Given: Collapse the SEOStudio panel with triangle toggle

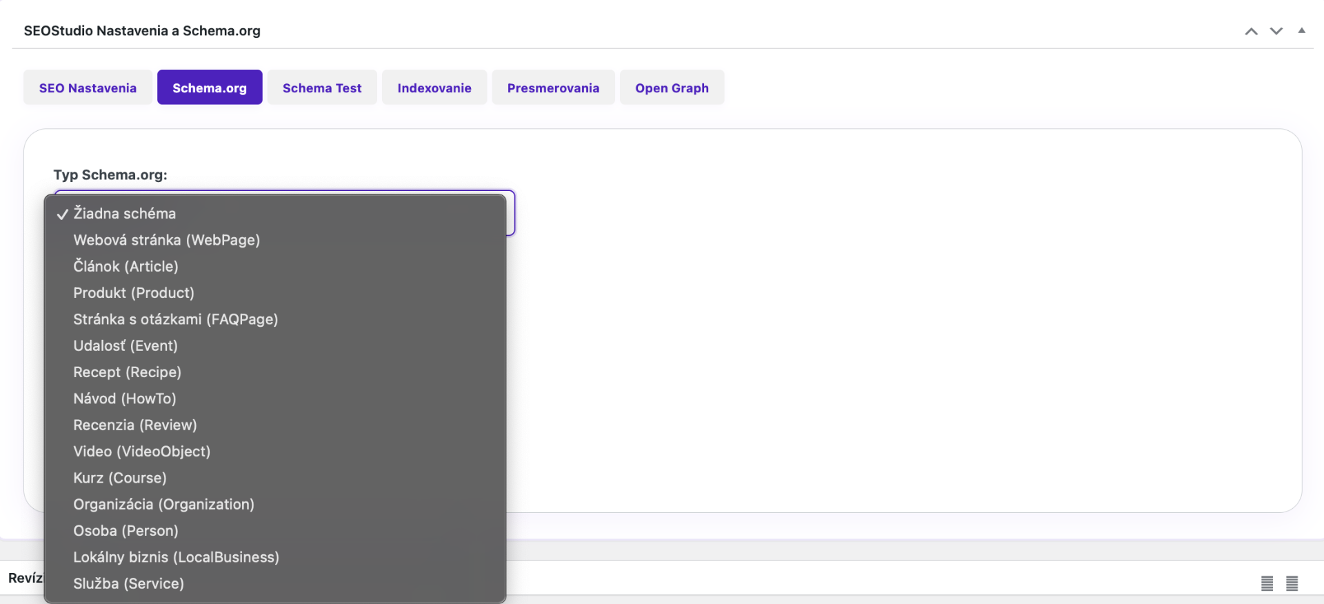Looking at the screenshot, I should pyautogui.click(x=1301, y=31).
